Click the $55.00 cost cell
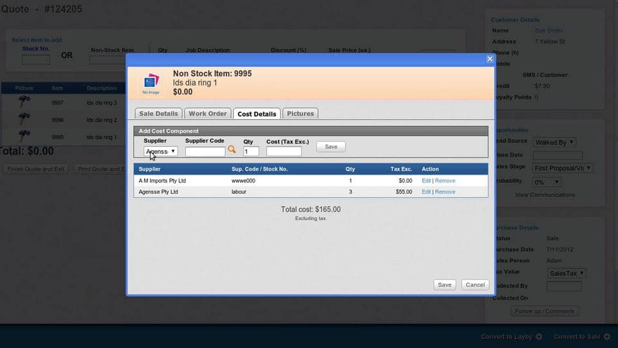The image size is (618, 348). coord(404,192)
